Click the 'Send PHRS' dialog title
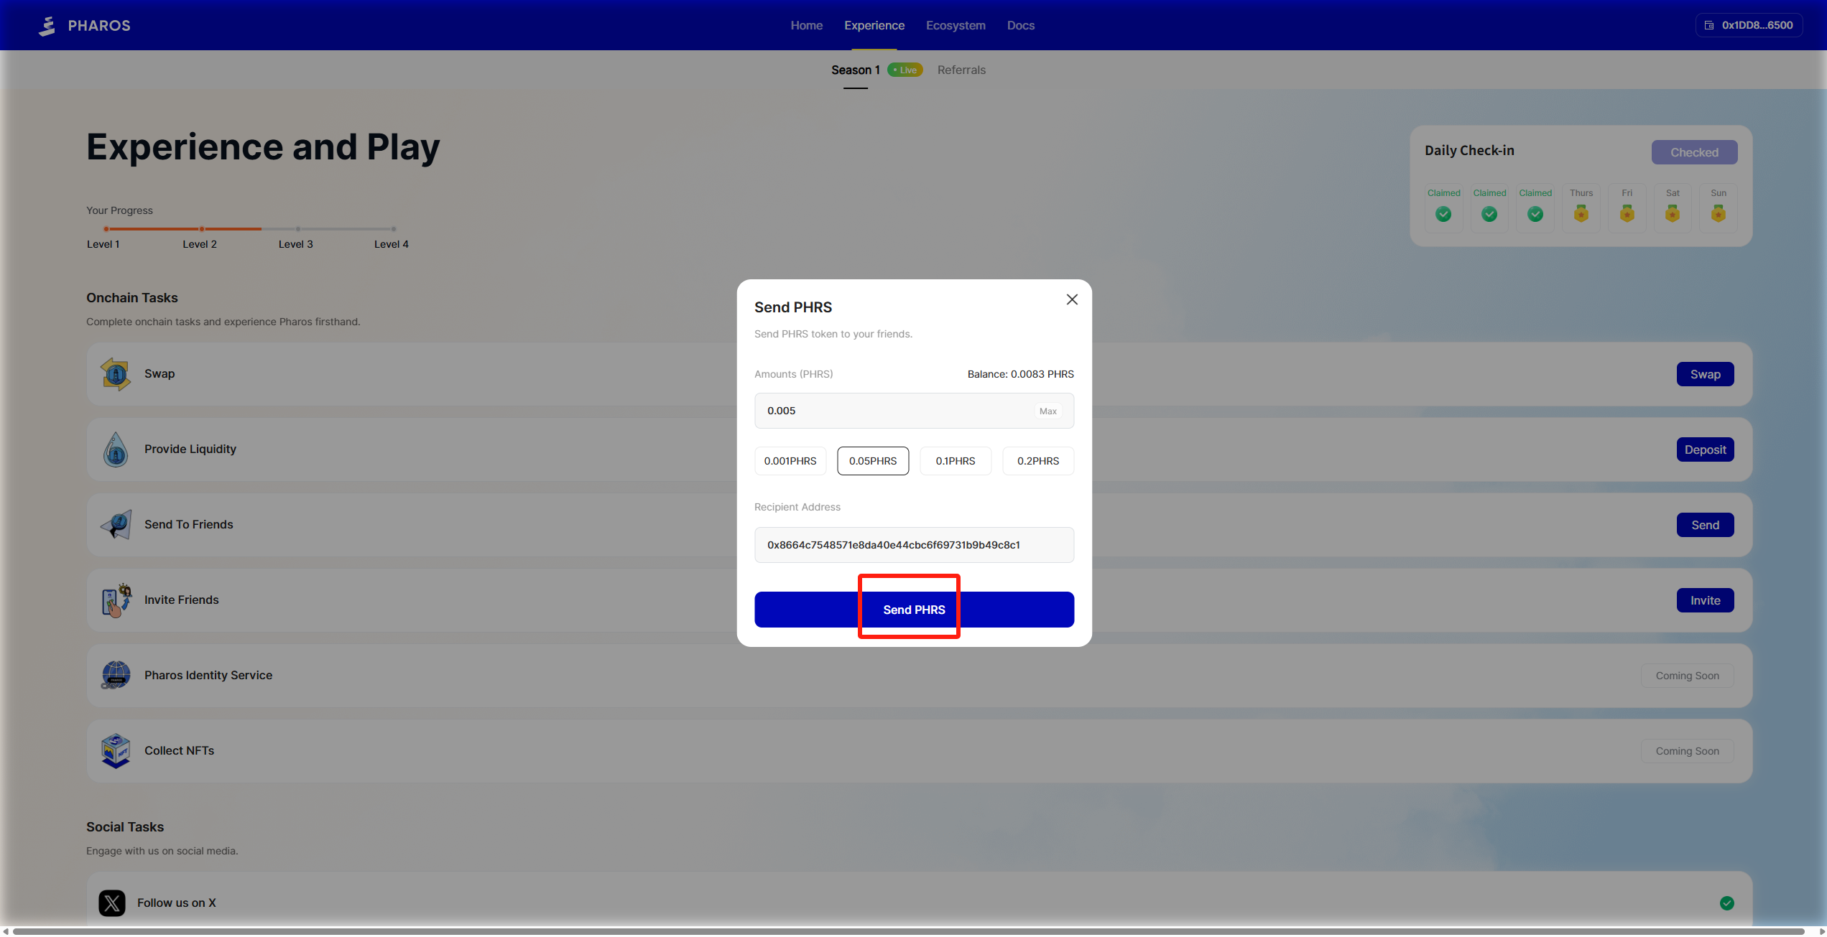1827x937 pixels. [x=793, y=307]
